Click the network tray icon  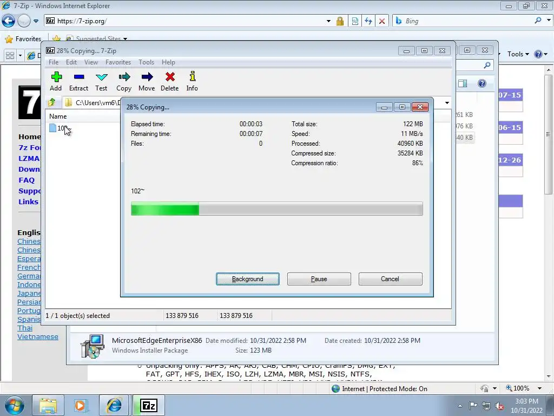(486, 406)
